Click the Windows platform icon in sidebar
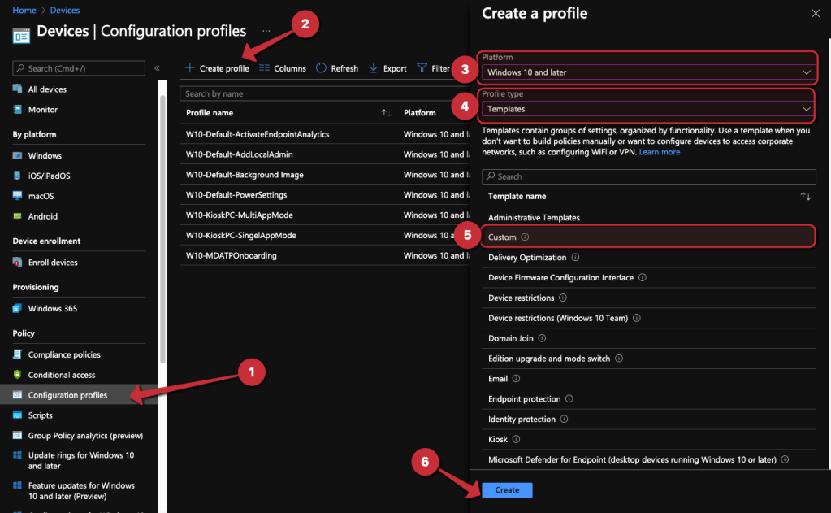The height and width of the screenshot is (513, 831). pyautogui.click(x=18, y=155)
